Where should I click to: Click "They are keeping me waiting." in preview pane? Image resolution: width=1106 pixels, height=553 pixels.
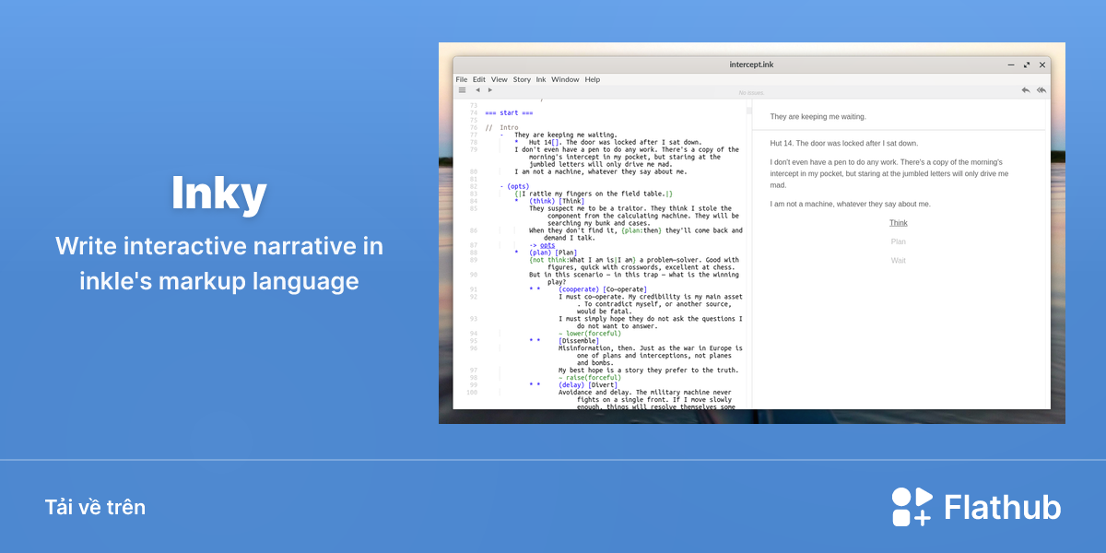(818, 117)
